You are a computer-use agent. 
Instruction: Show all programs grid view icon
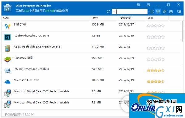(151, 11)
